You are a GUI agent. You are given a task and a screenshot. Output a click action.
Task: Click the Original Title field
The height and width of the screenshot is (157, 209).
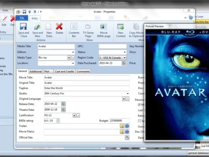coord(86,83)
